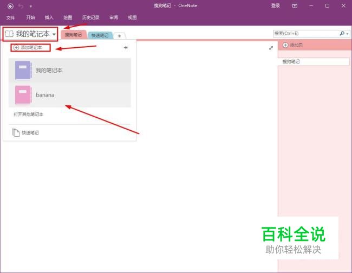The image size is (352, 273).
Task: Close the OneNote window
Action: 343,6
